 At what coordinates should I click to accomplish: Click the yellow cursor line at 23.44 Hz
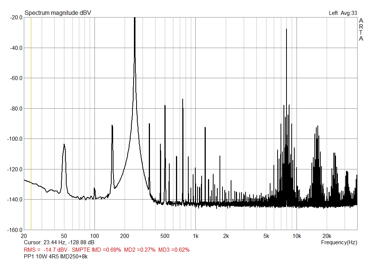(31, 124)
